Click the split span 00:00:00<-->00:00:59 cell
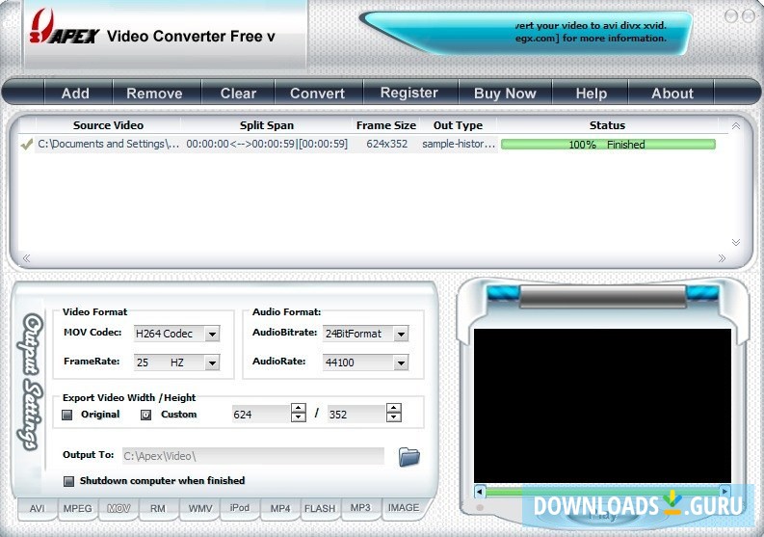The width and height of the screenshot is (764, 537). coord(267,145)
